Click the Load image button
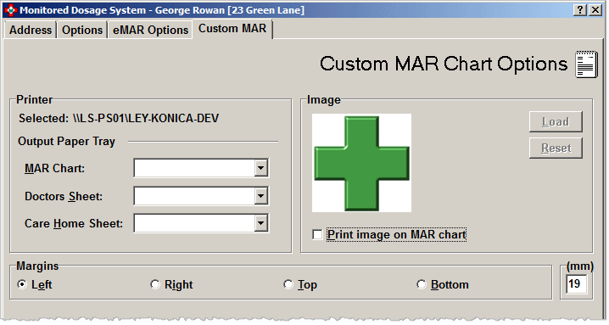 coord(556,121)
